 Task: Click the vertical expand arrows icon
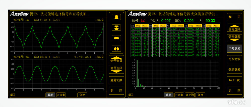tap(116, 17)
